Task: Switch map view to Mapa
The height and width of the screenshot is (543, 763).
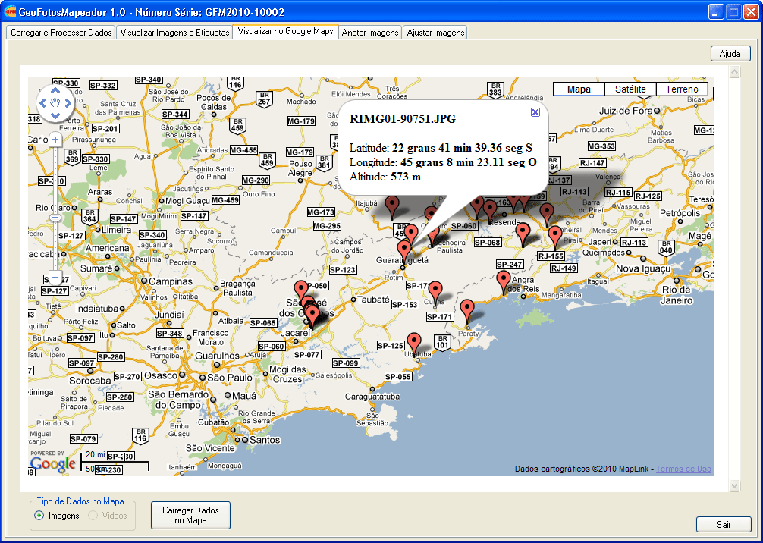Action: point(579,89)
